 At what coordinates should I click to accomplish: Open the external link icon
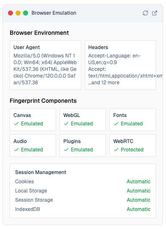click(154, 13)
